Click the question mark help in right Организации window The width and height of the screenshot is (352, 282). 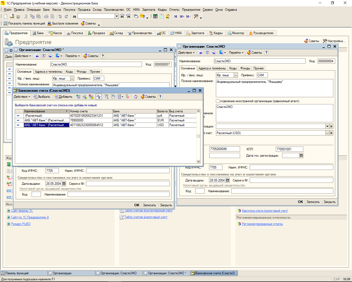pyautogui.click(x=266, y=53)
